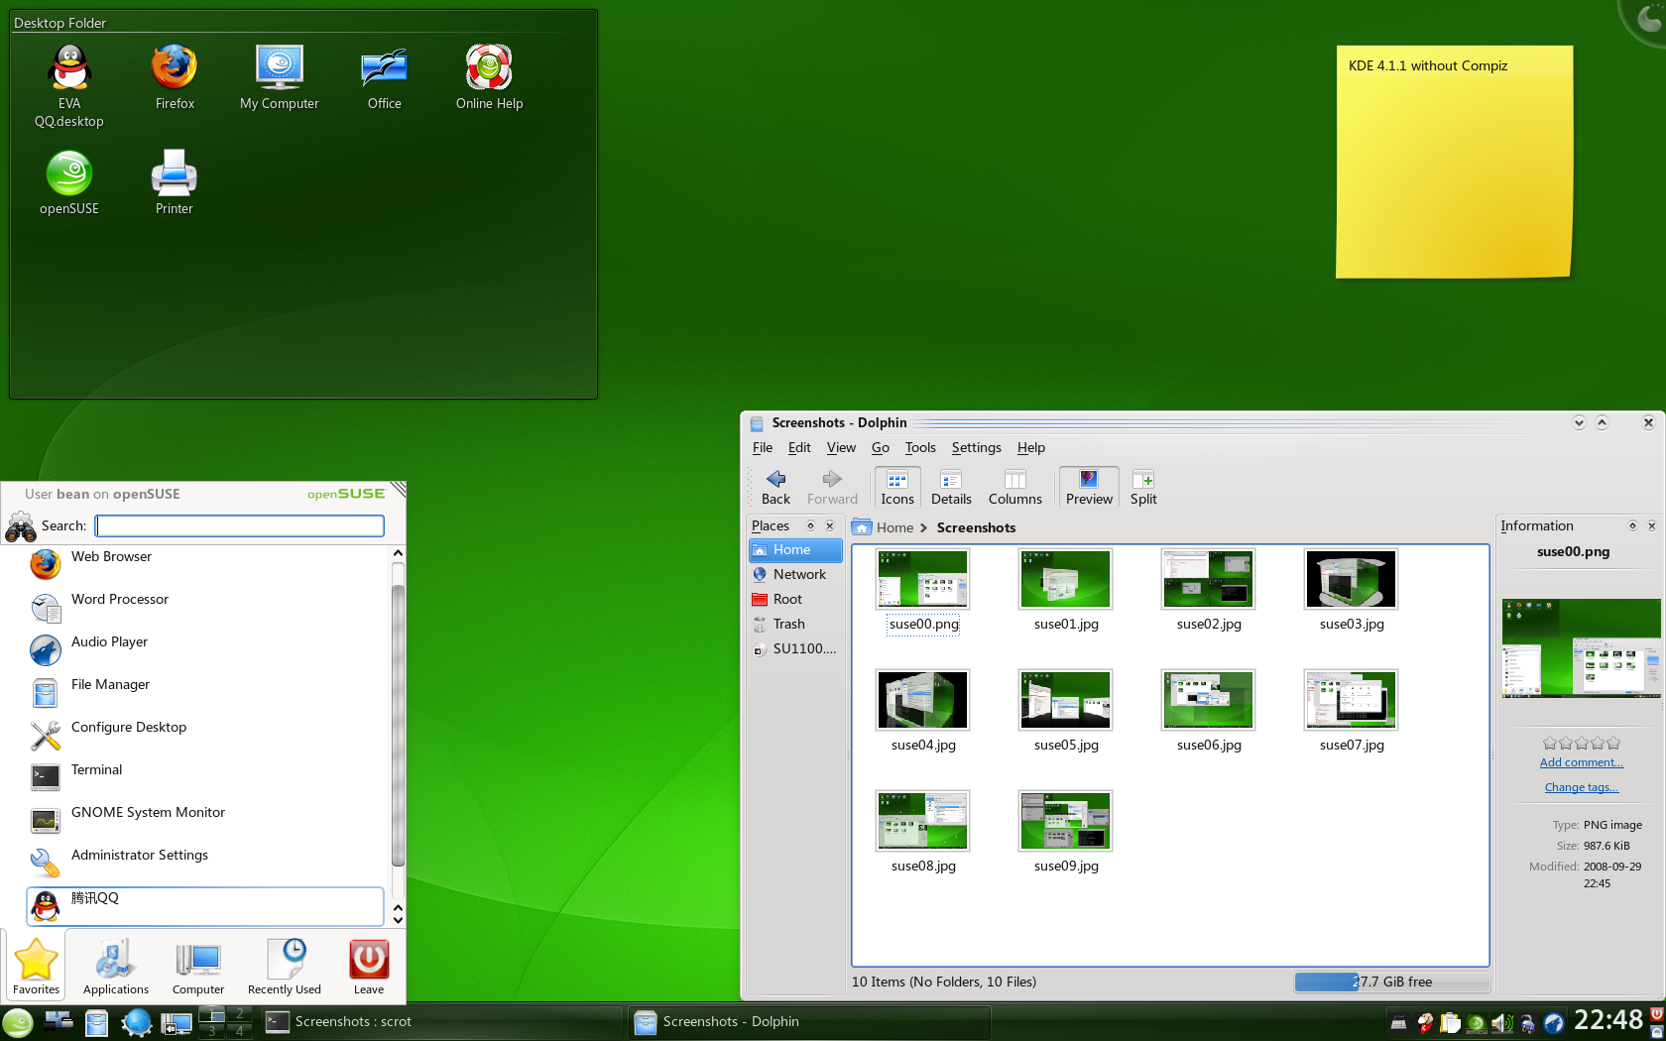1666x1041 pixels.
Task: Open Online Help icon in Desktop Folder
Action: (x=489, y=77)
